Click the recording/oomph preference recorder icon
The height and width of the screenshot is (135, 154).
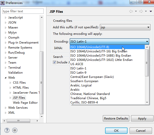(x=15, y=130)
